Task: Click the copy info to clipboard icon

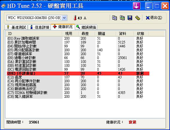Action: click(115, 18)
